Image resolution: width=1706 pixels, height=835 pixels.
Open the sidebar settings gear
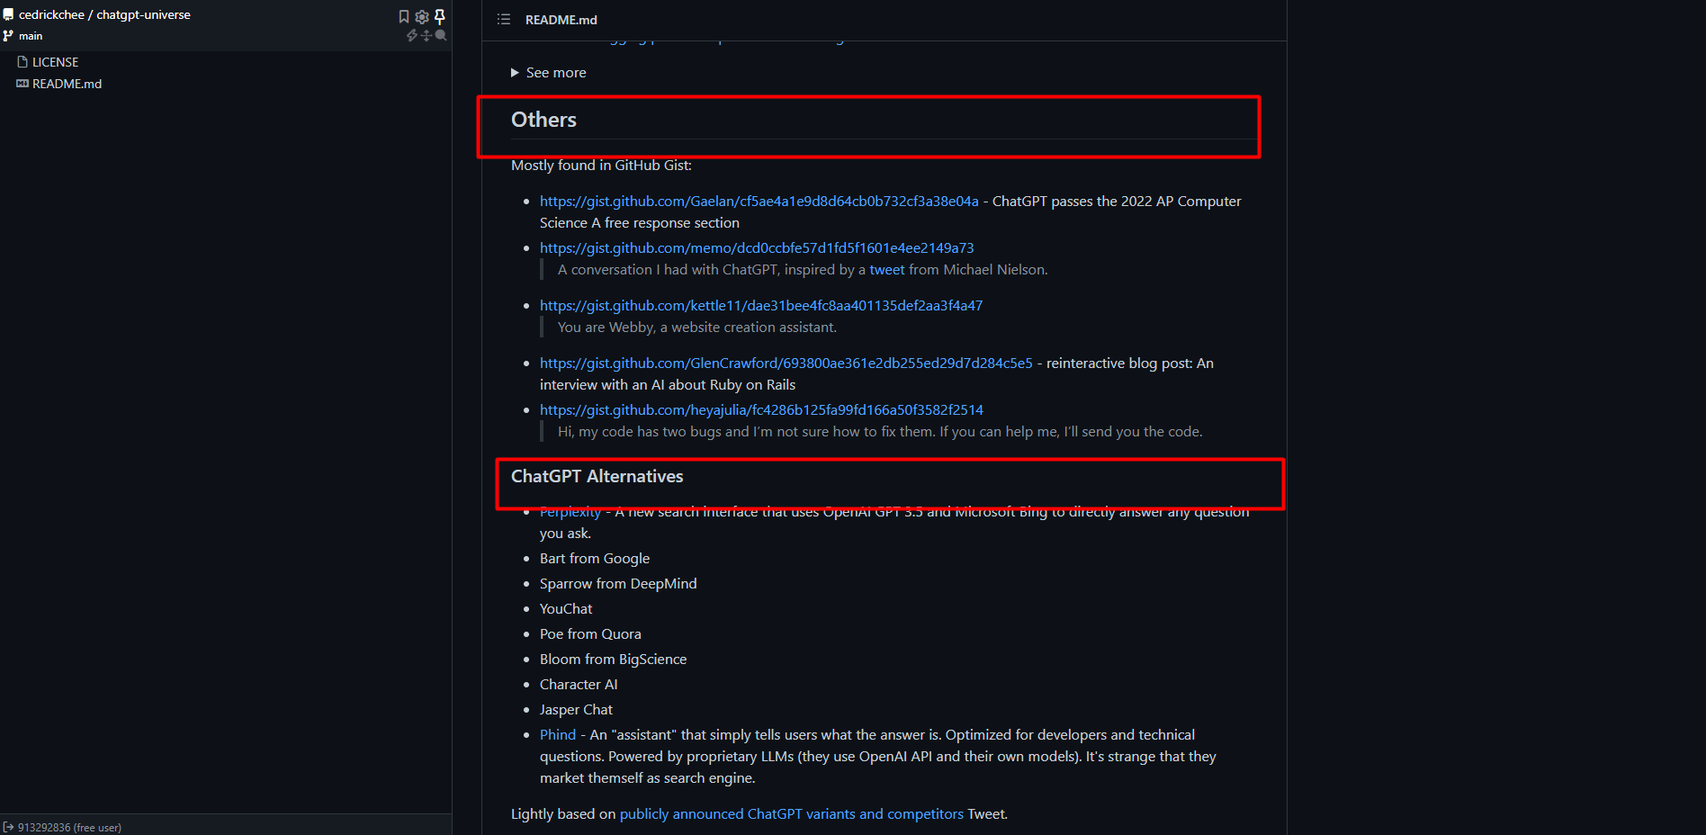click(x=421, y=16)
